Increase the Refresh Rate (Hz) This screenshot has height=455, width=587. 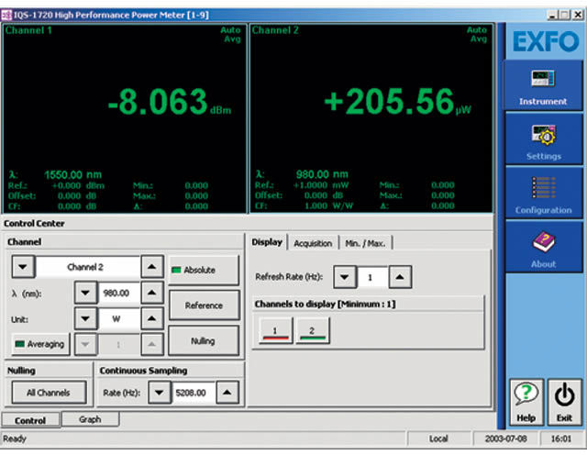[x=400, y=277]
